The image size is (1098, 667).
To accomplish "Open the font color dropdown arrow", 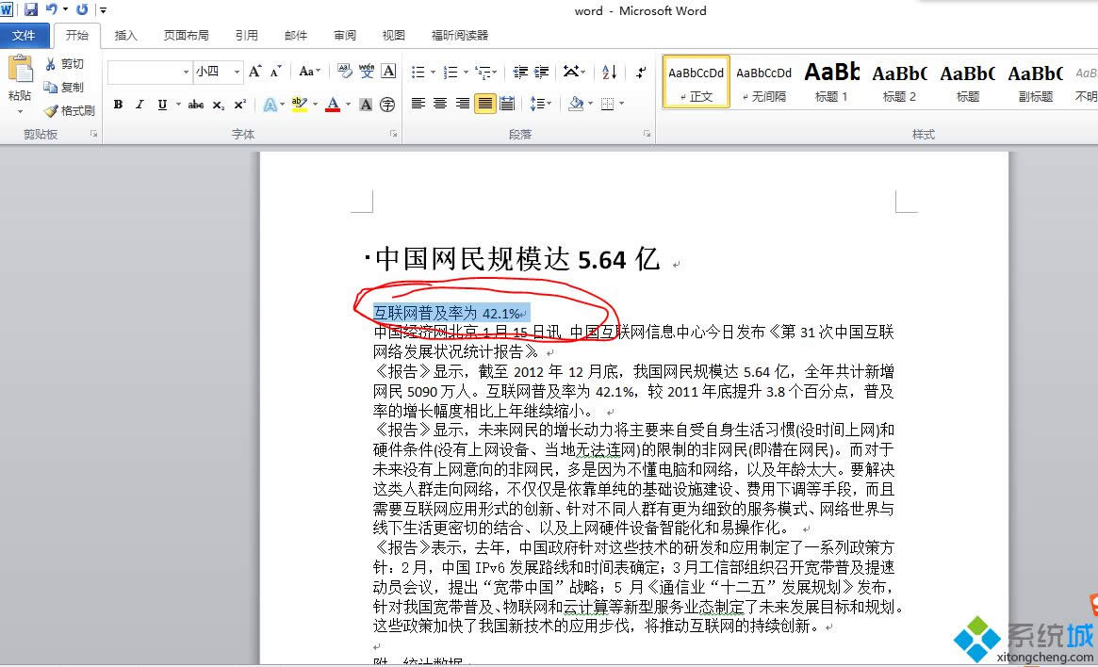I will [348, 105].
